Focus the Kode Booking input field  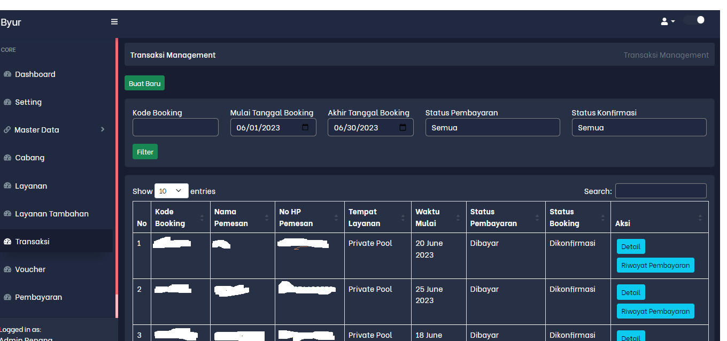pos(175,128)
